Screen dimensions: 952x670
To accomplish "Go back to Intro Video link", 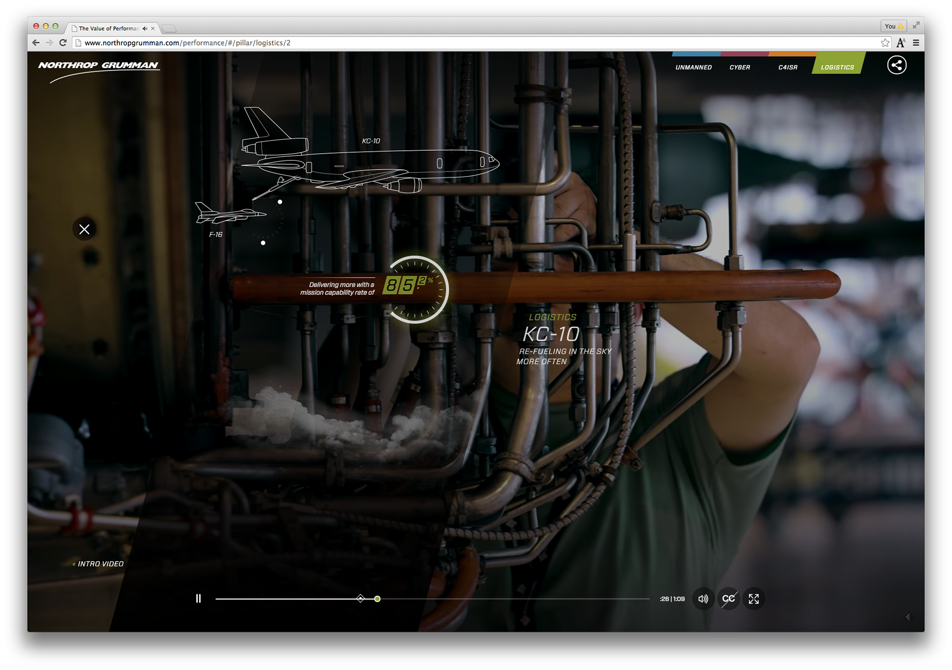I will [x=98, y=564].
